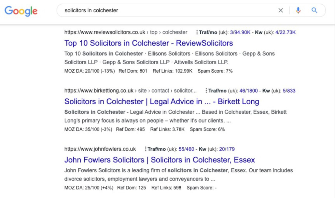
Task: Clear the search query using the X icon
Action: click(x=281, y=10)
